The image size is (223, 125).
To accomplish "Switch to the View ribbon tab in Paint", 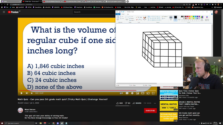I will point(128,14).
